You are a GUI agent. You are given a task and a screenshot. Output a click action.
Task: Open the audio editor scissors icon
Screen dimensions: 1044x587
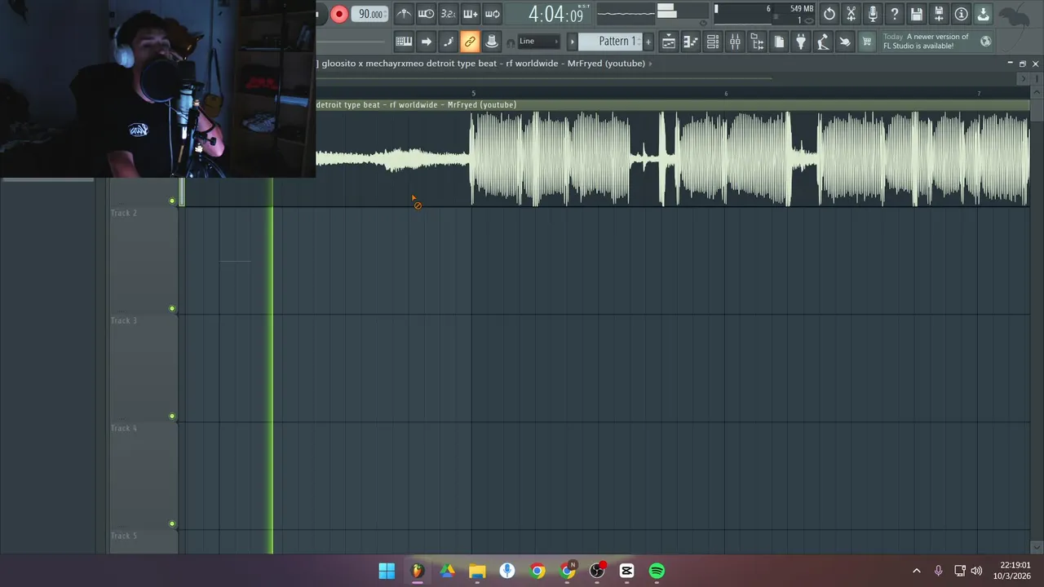(852, 14)
